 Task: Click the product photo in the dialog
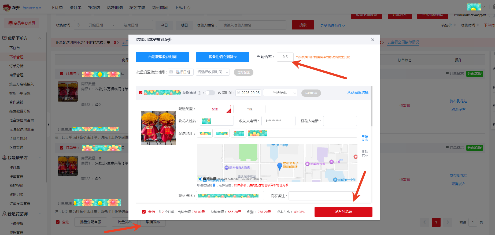158,128
